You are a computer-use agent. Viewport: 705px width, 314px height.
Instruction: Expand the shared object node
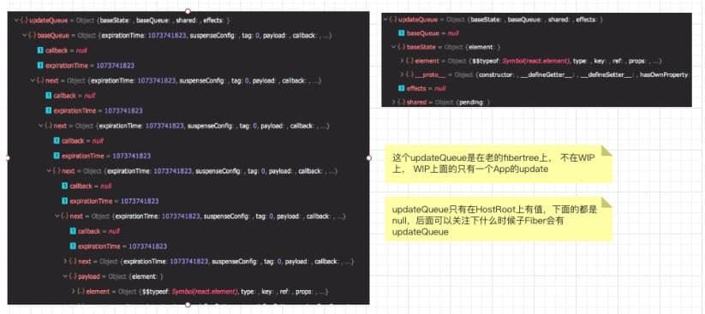pyautogui.click(x=394, y=103)
